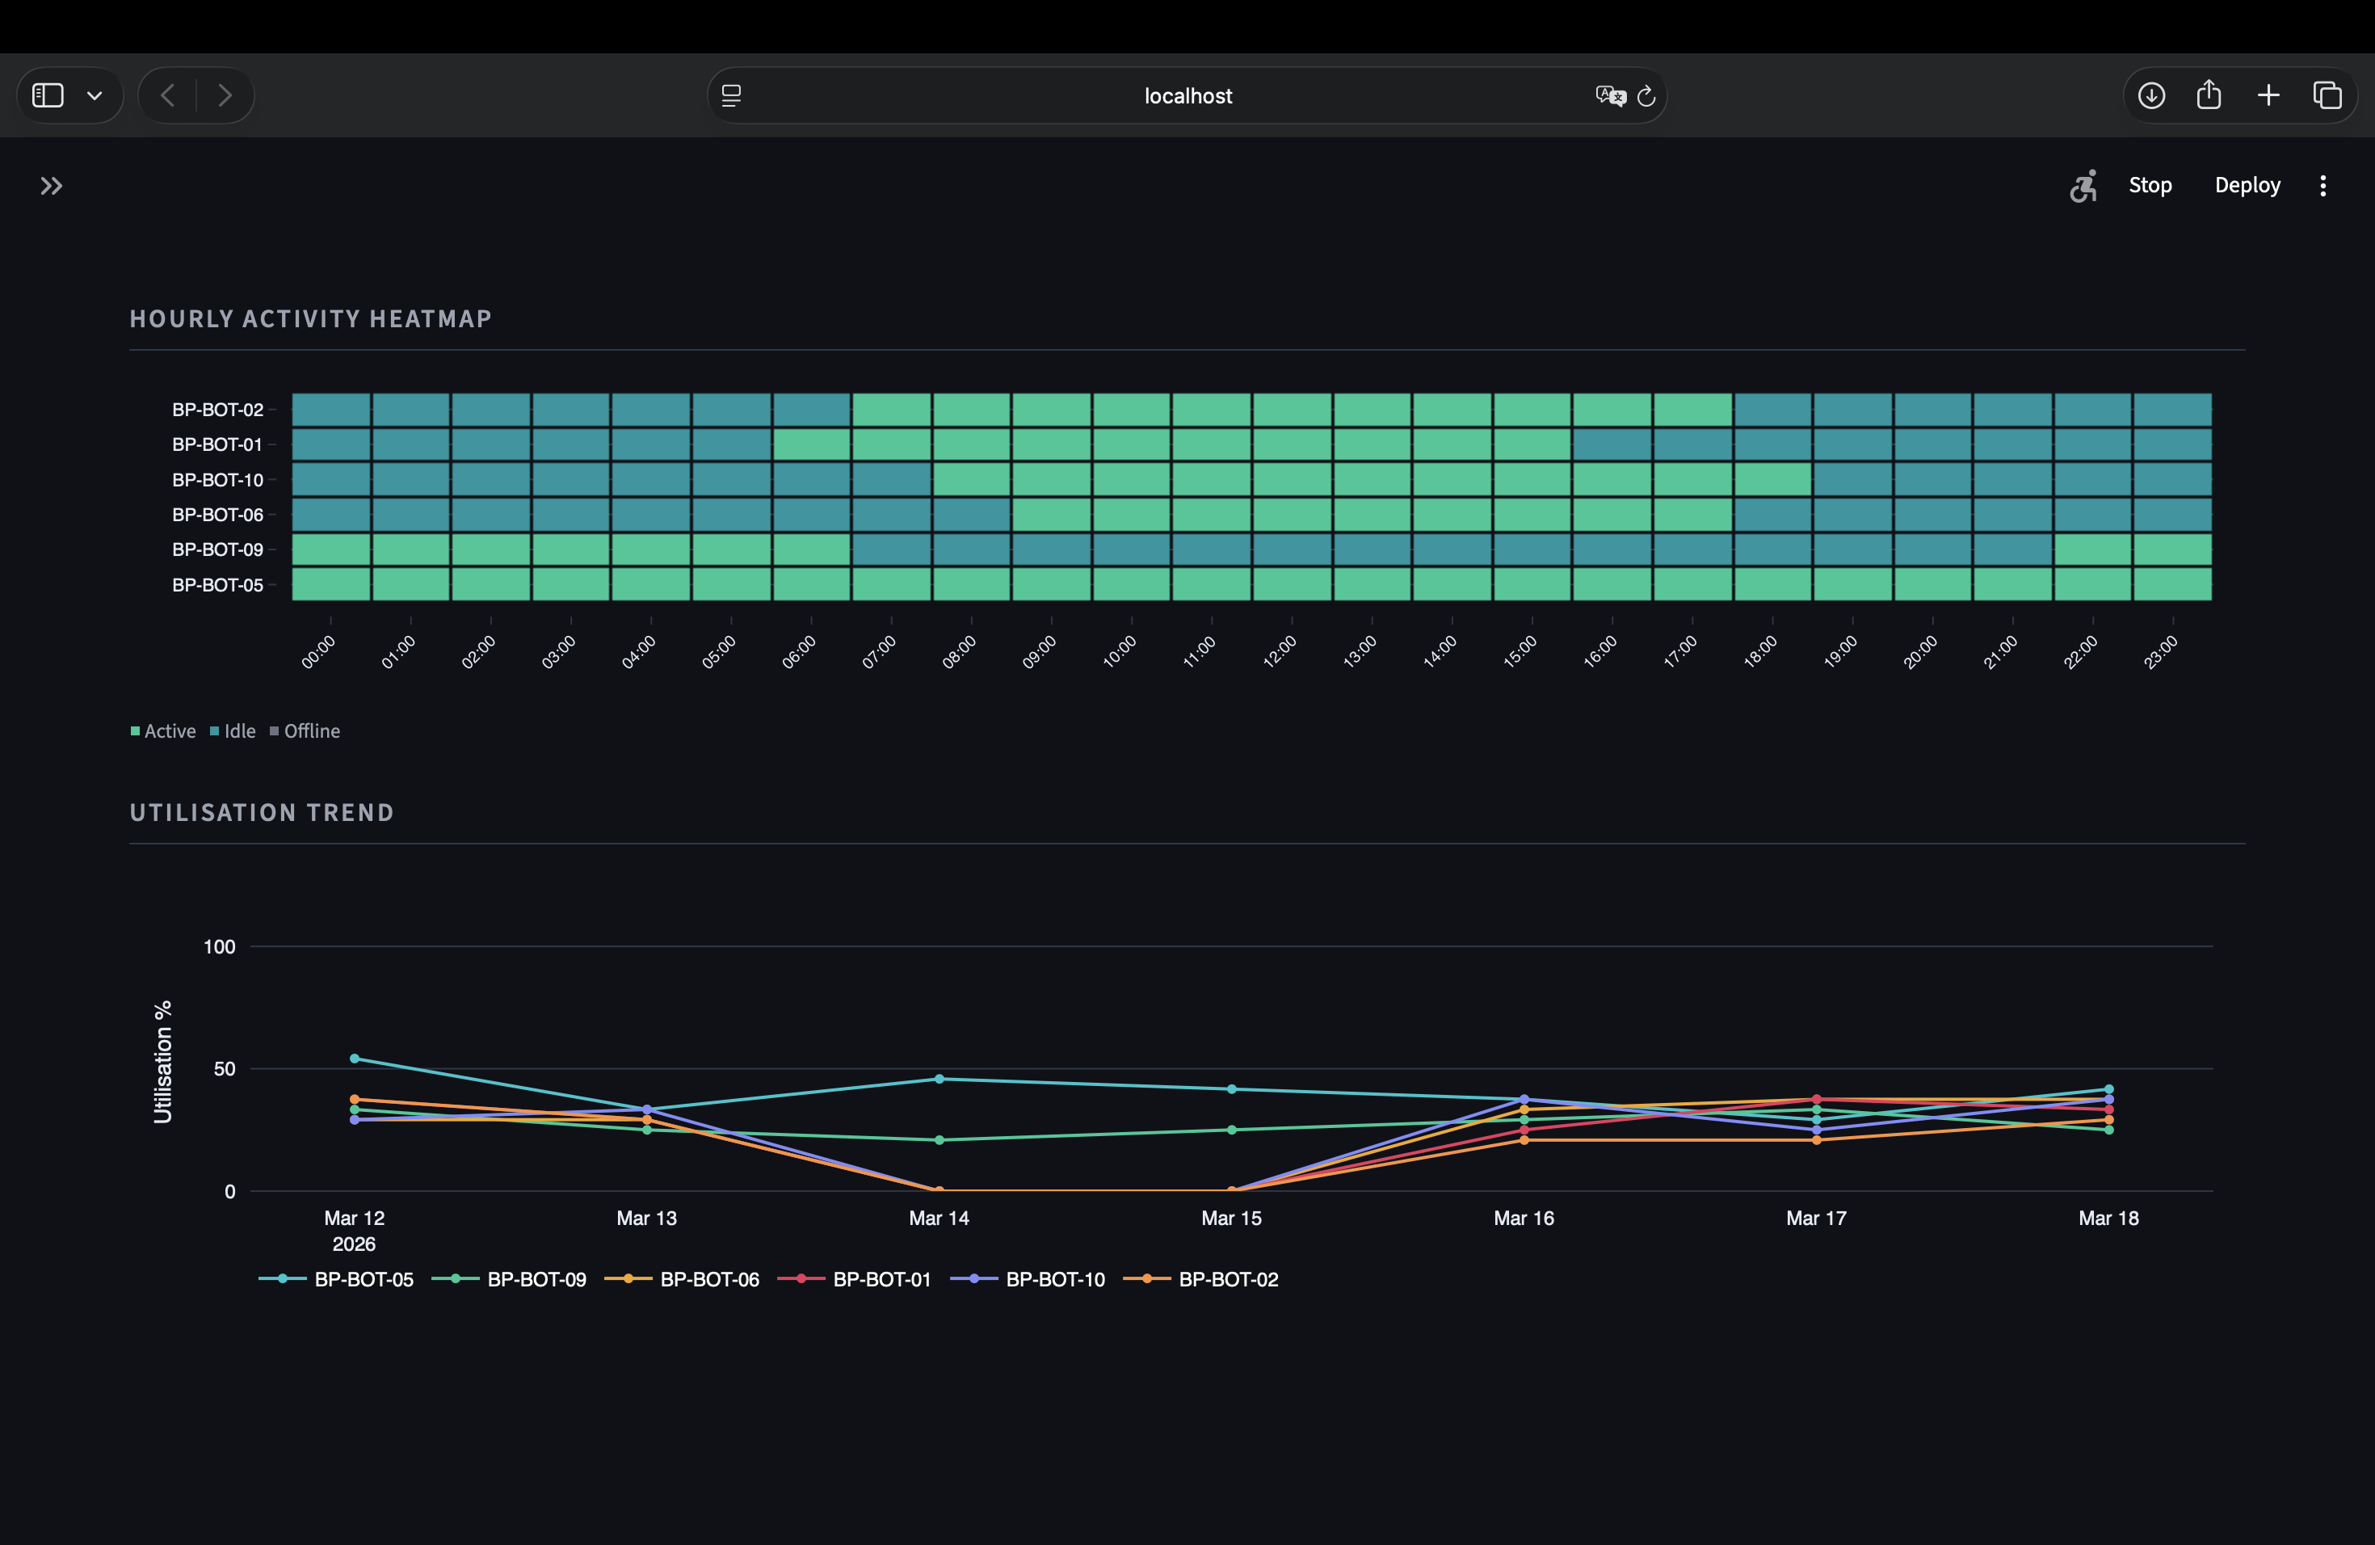Open the downloads icon
Viewport: 2375px width, 1545px height.
click(x=2151, y=95)
